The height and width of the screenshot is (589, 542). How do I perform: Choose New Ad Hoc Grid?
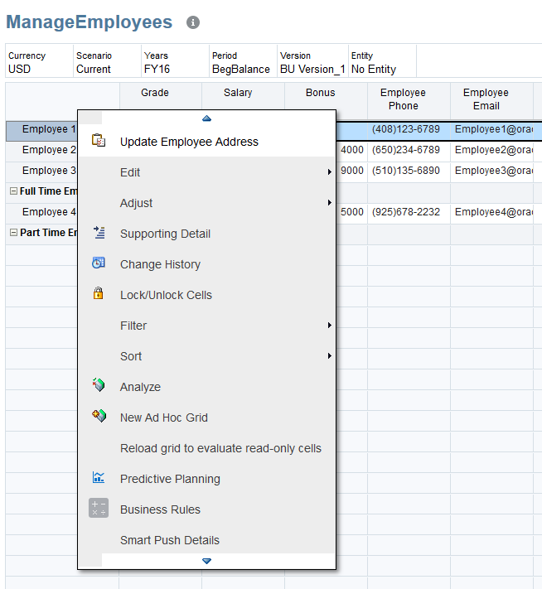click(206, 418)
